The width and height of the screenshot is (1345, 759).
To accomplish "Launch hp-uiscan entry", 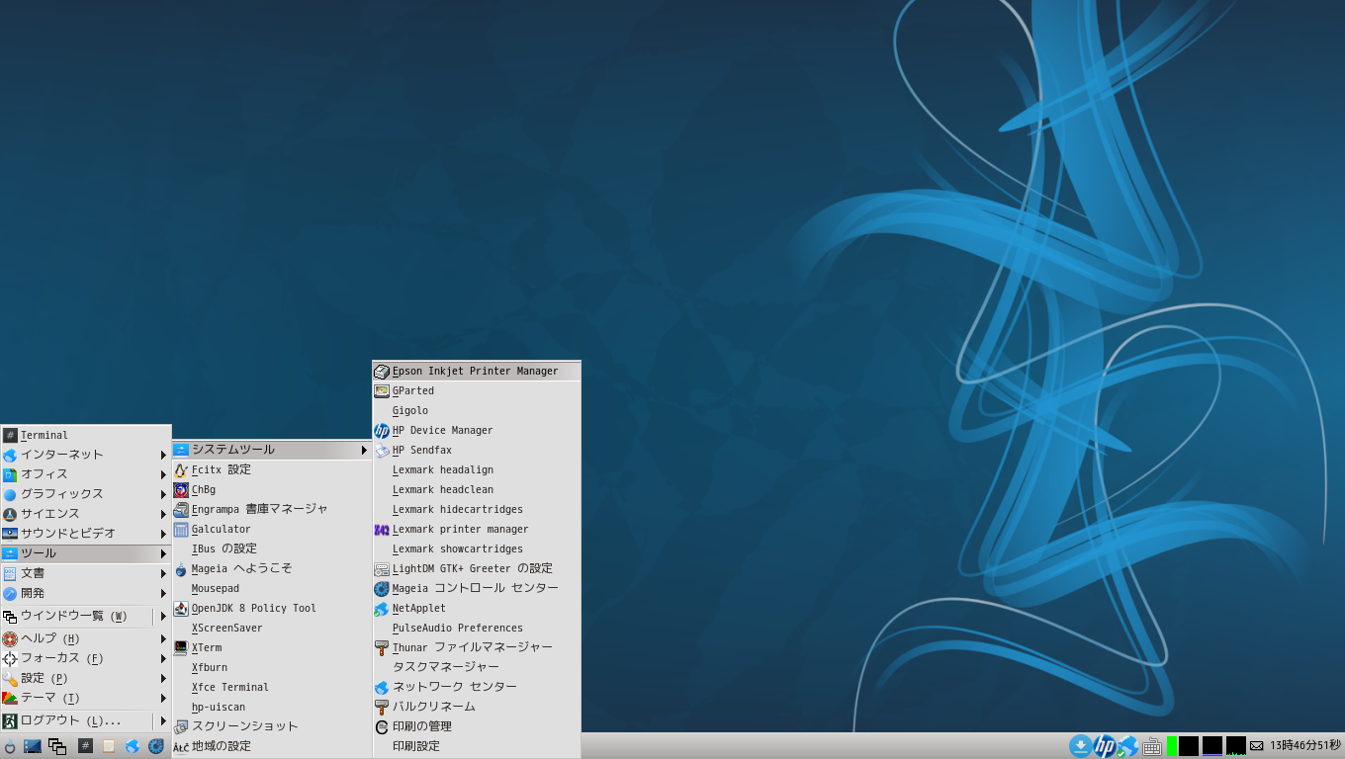I will [x=272, y=707].
